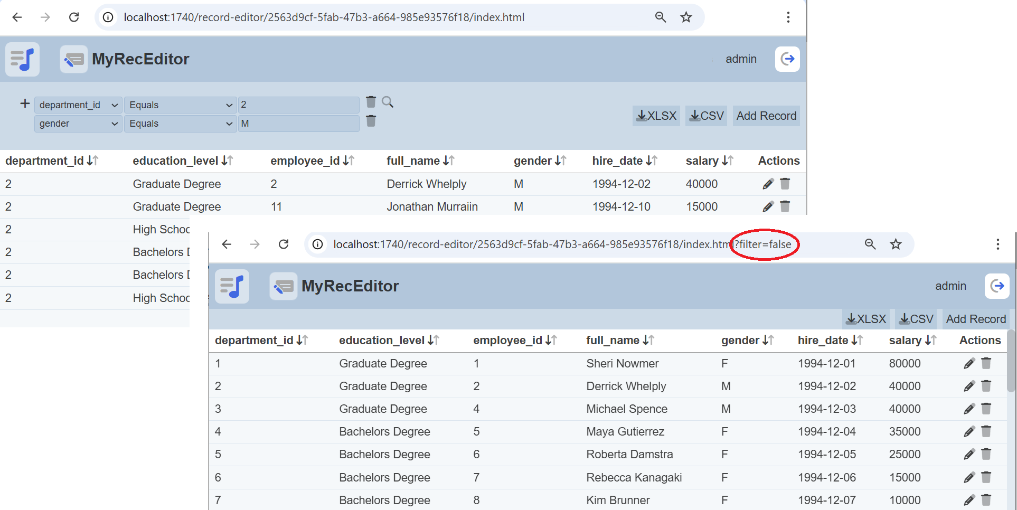Expand first Equals operator dropdown
This screenshot has height=510, width=1017.
tap(180, 105)
